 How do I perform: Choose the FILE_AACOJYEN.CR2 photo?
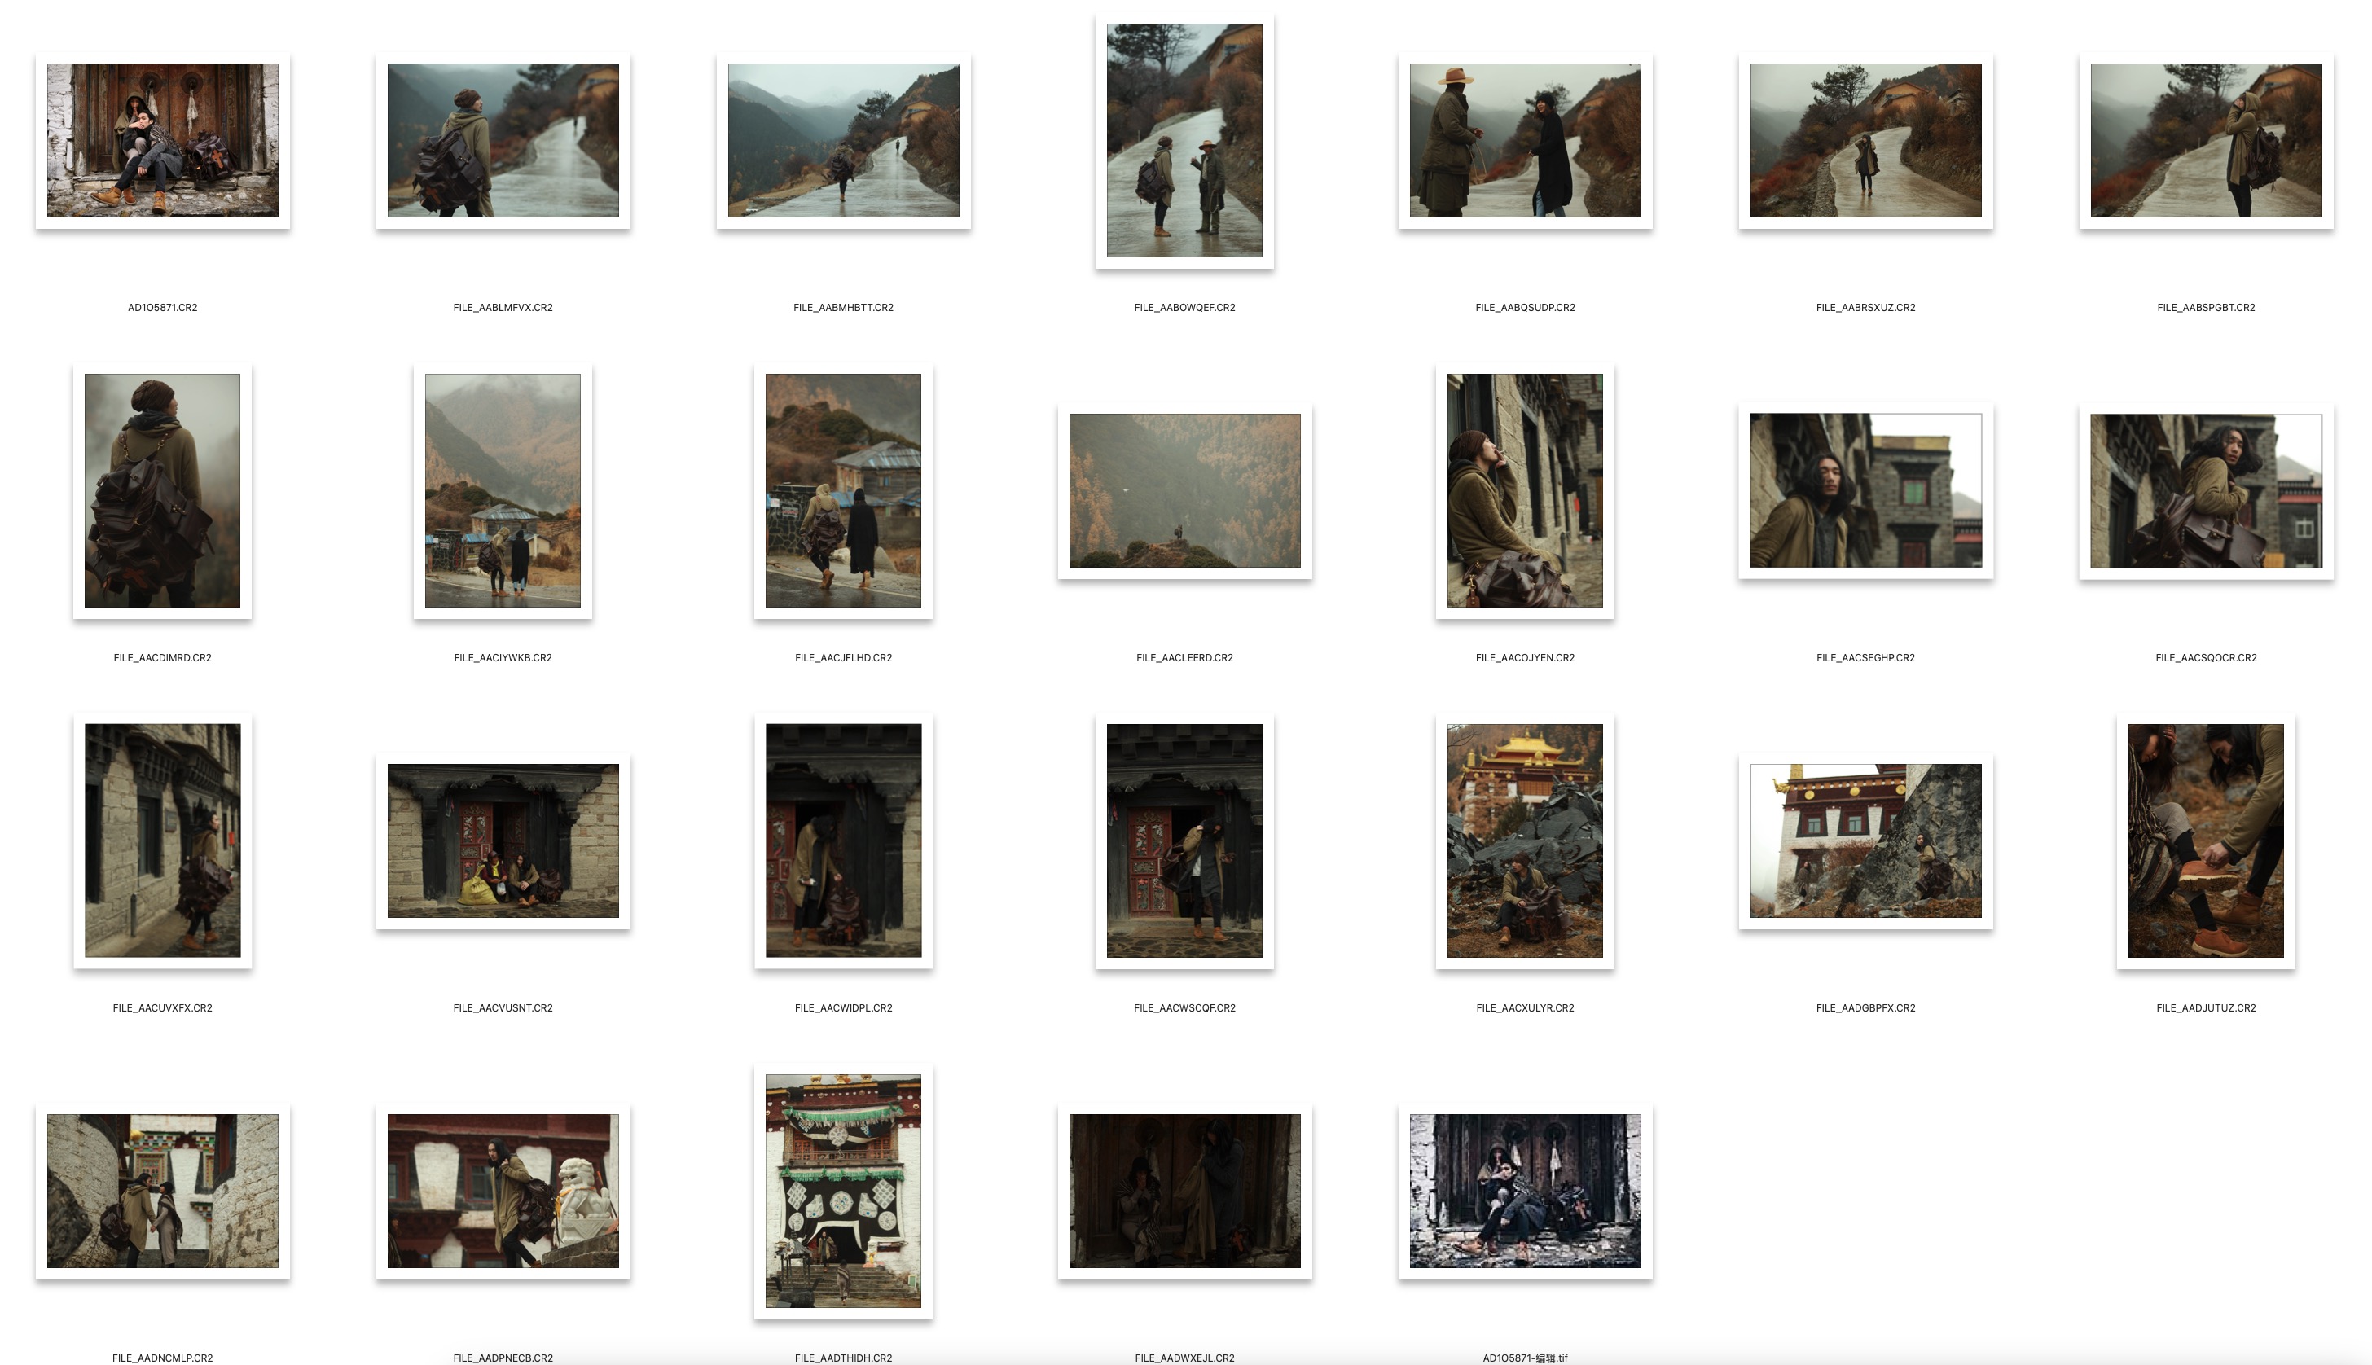coord(1525,490)
